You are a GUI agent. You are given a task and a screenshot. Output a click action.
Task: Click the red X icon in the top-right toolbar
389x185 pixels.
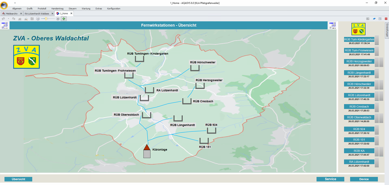pos(386,19)
